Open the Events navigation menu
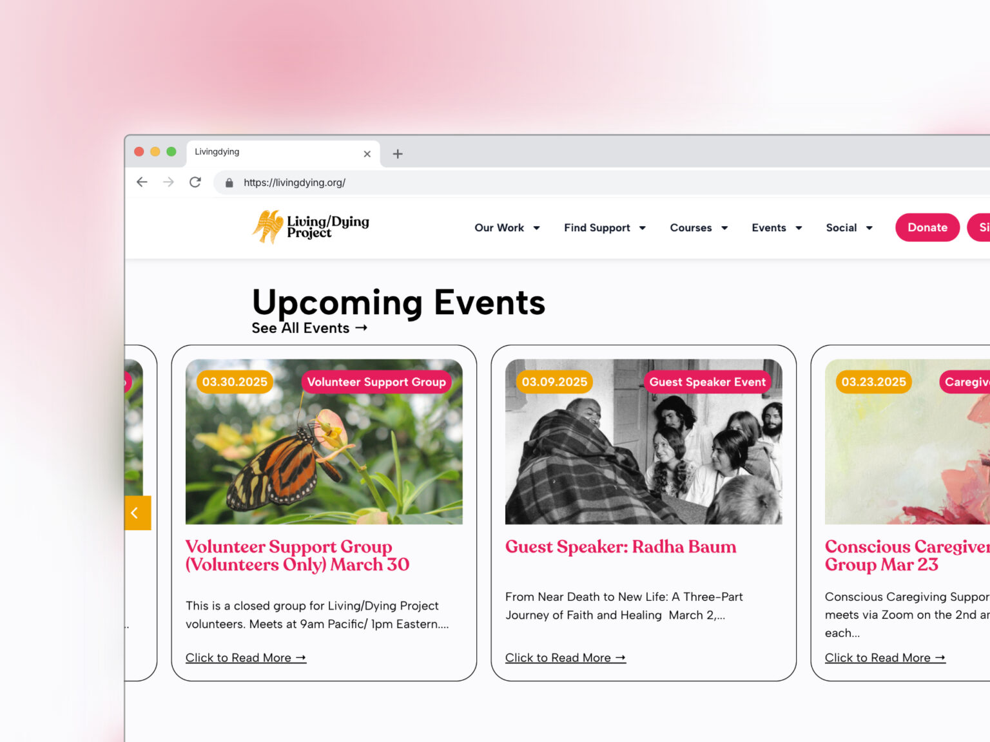 (776, 228)
